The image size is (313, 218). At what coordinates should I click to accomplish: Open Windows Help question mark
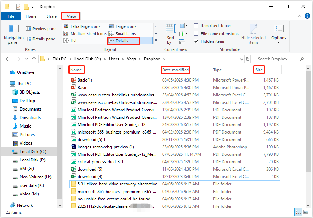(x=307, y=16)
